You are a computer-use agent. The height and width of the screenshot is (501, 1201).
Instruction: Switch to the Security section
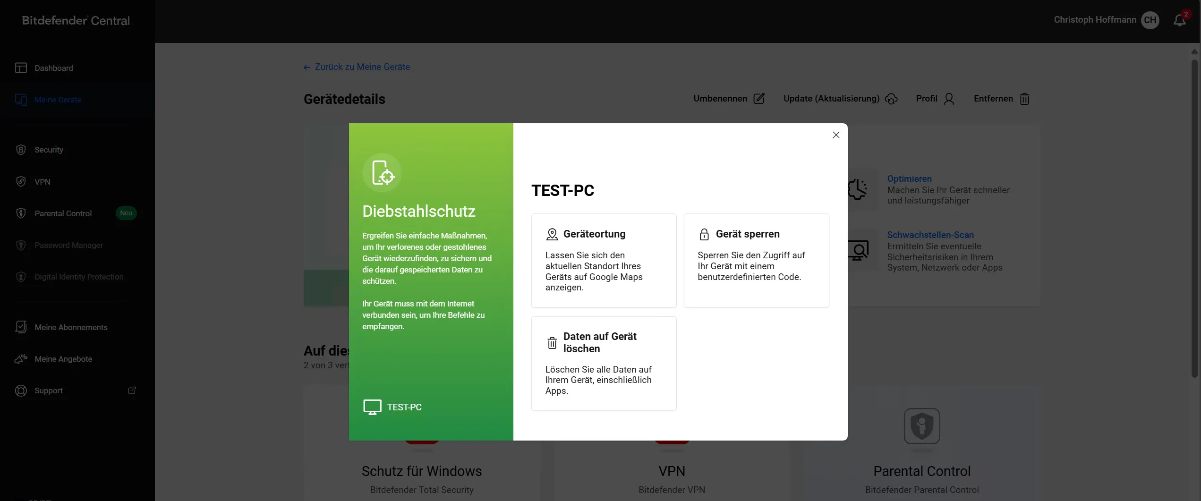(x=48, y=150)
